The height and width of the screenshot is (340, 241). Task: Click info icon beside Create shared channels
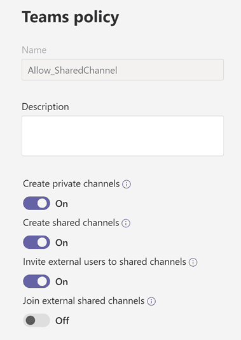point(126,223)
